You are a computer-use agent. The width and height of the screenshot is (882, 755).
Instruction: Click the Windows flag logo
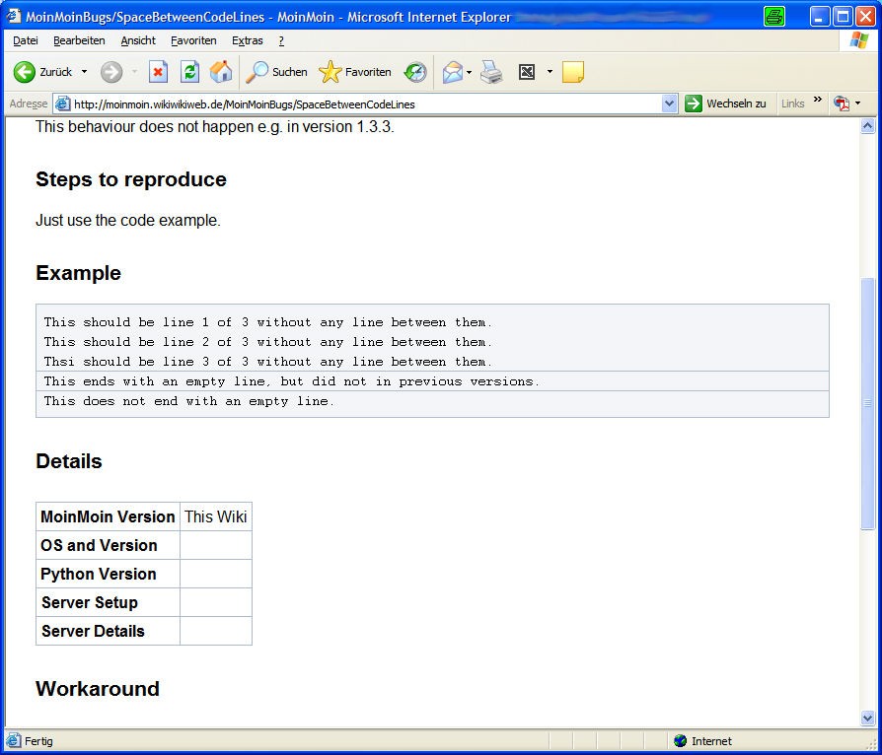click(859, 40)
